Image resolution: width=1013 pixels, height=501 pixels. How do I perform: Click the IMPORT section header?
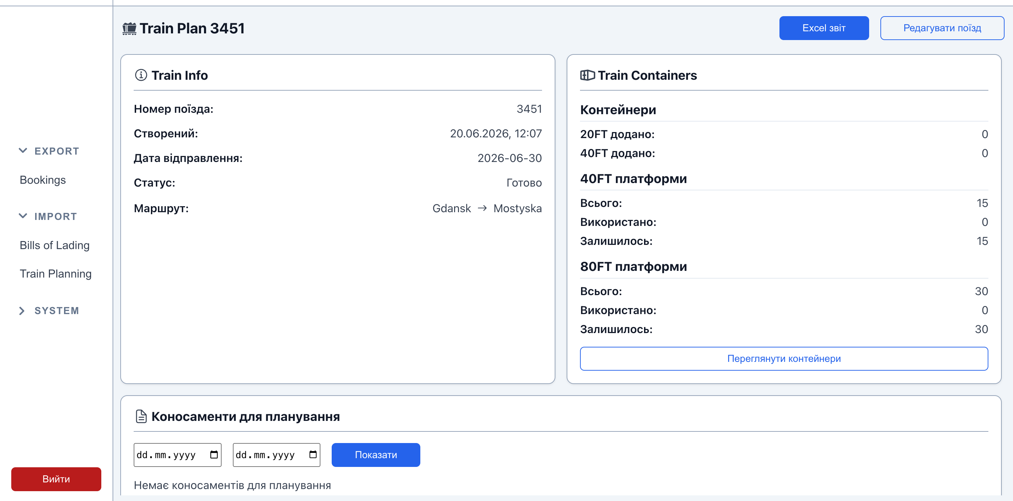click(x=56, y=216)
